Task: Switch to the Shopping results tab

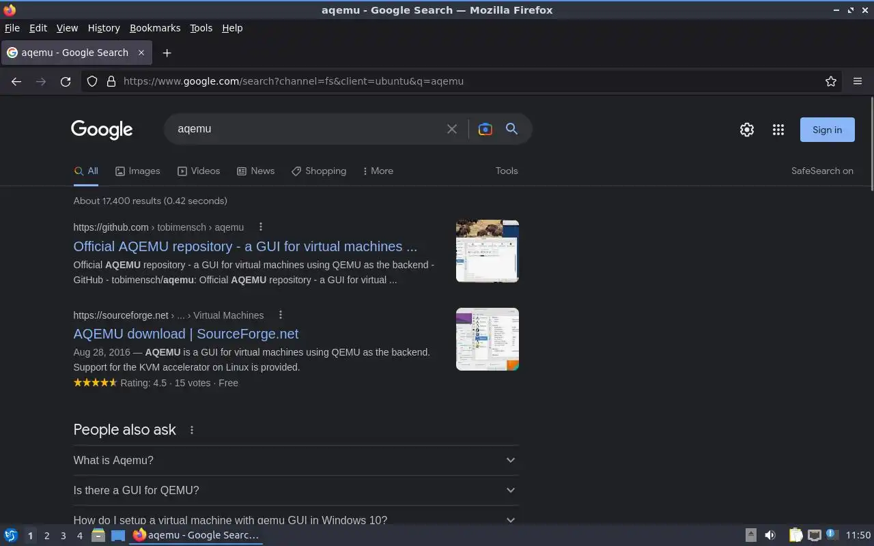Action: pyautogui.click(x=319, y=171)
